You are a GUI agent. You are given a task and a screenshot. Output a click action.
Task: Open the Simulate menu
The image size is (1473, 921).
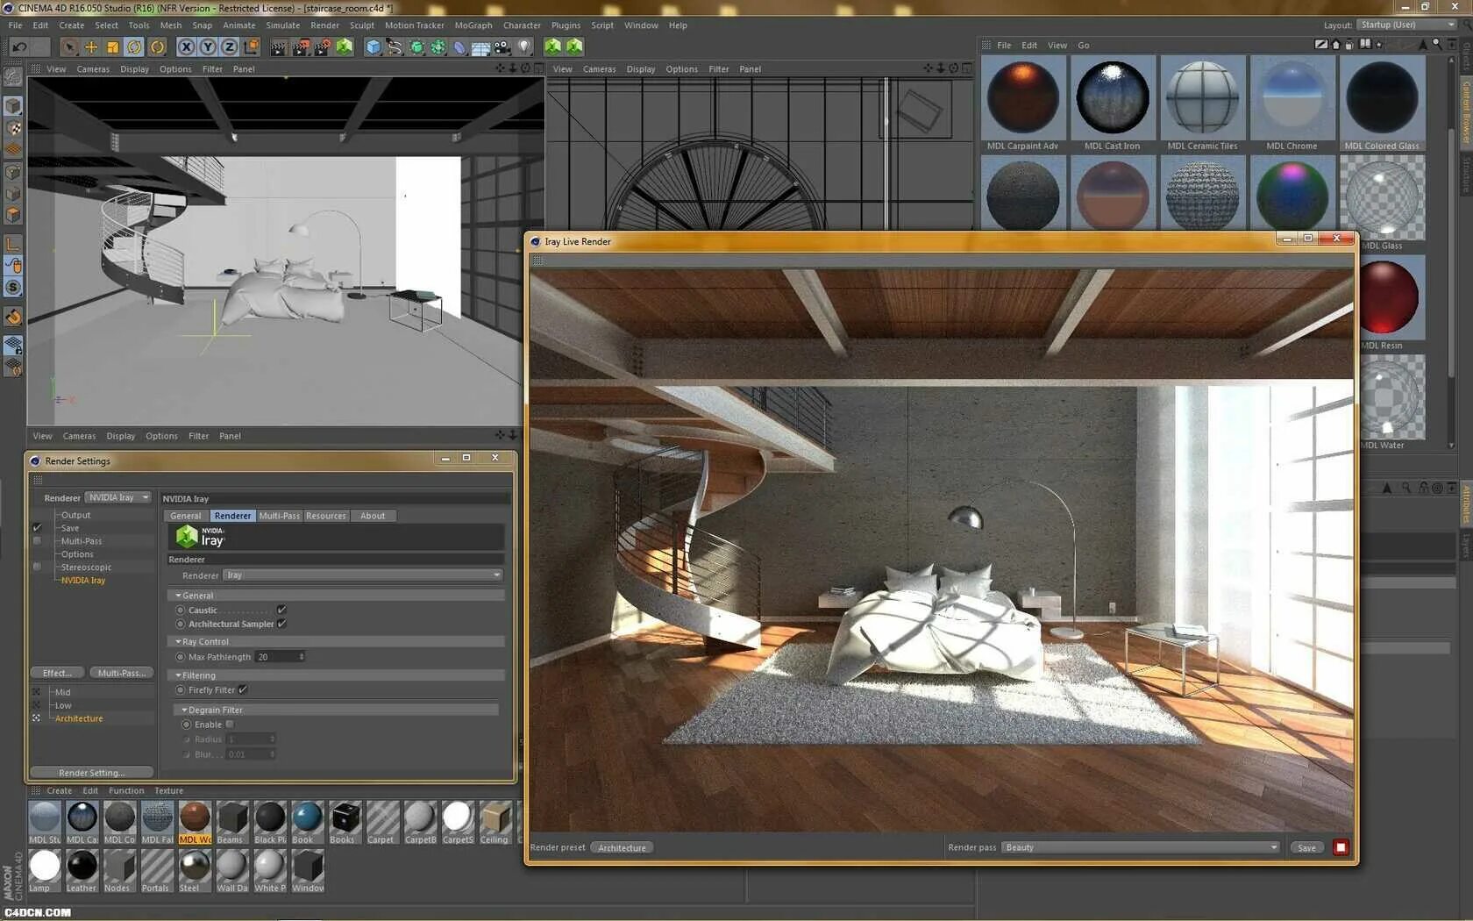click(x=283, y=25)
